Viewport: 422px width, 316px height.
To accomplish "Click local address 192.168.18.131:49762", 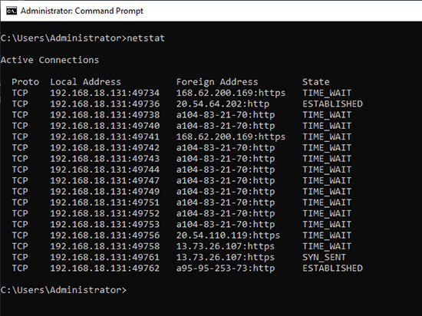I will click(x=105, y=268).
